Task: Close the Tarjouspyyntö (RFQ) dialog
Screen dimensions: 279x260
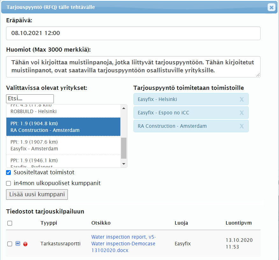Action: point(271,7)
